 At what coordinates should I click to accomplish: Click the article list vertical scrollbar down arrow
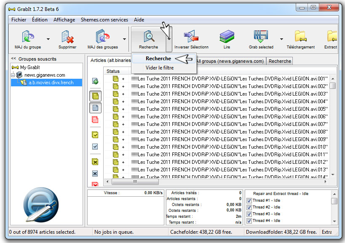333,175
